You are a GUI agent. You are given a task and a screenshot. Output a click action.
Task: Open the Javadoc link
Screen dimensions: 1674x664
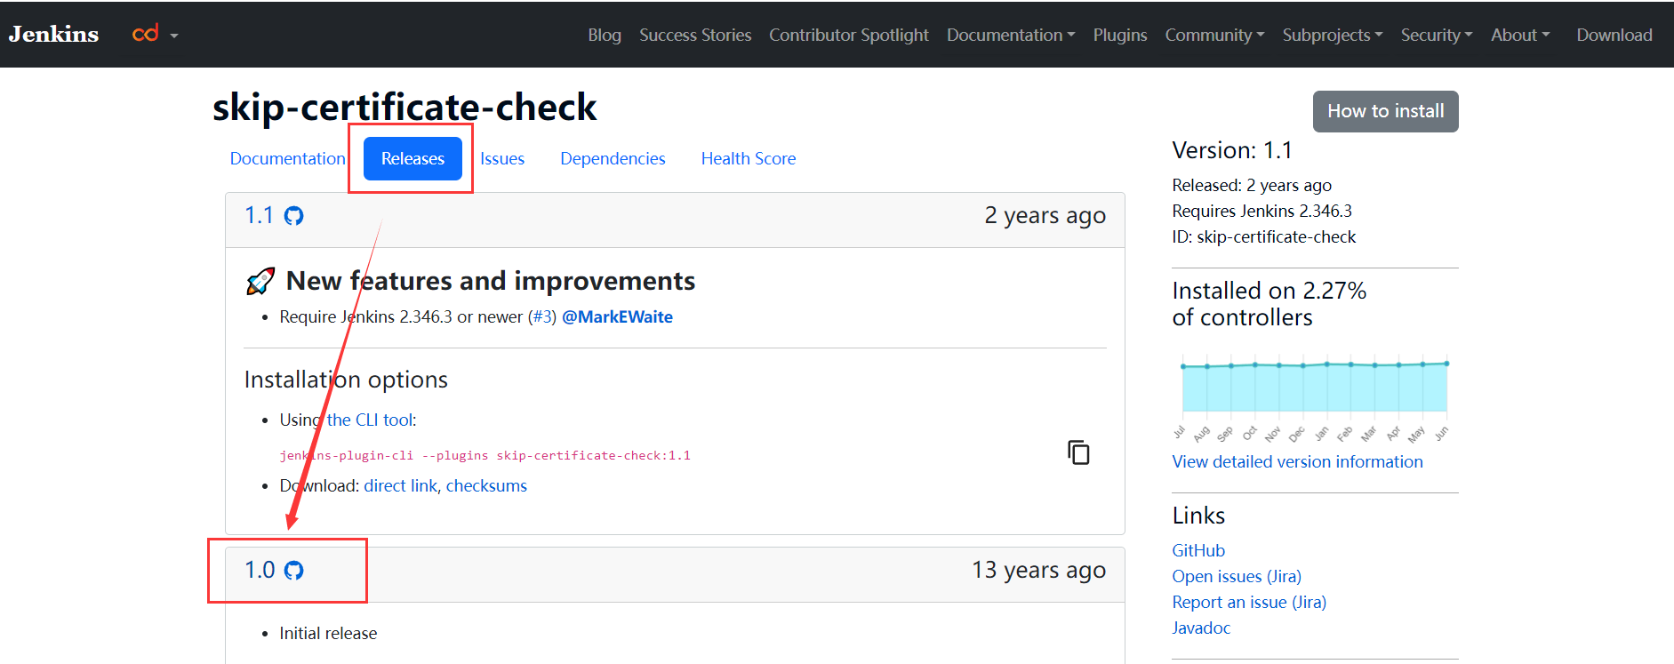coord(1201,628)
